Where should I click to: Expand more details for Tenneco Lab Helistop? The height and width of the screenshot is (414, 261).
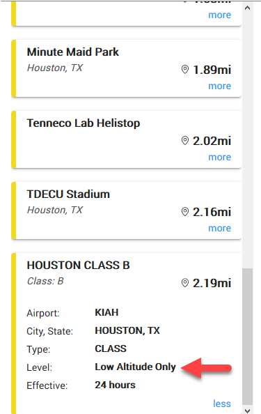(220, 157)
